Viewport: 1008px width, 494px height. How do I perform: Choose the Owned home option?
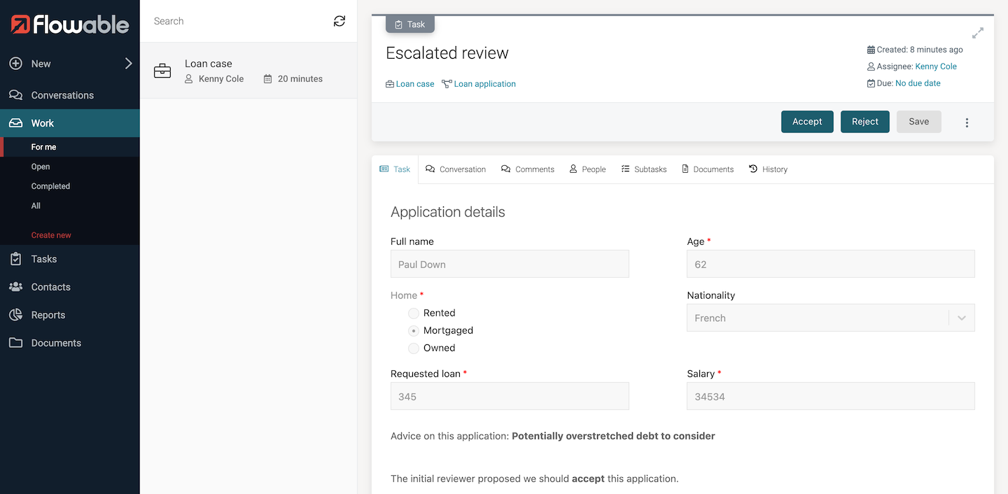[414, 348]
